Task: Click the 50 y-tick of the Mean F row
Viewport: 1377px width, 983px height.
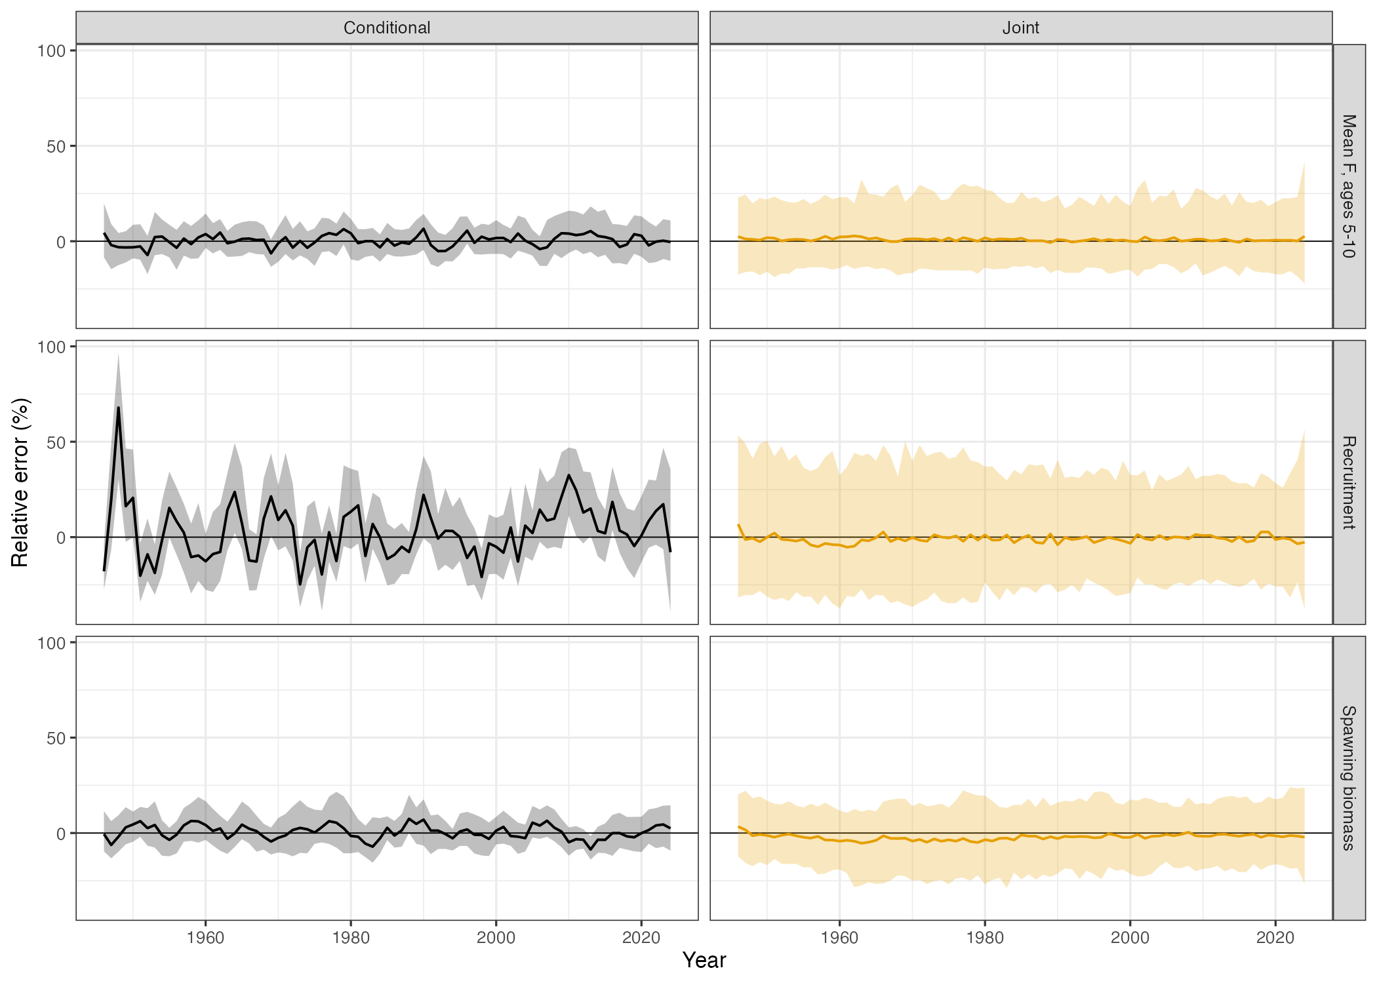Action: 56,147
